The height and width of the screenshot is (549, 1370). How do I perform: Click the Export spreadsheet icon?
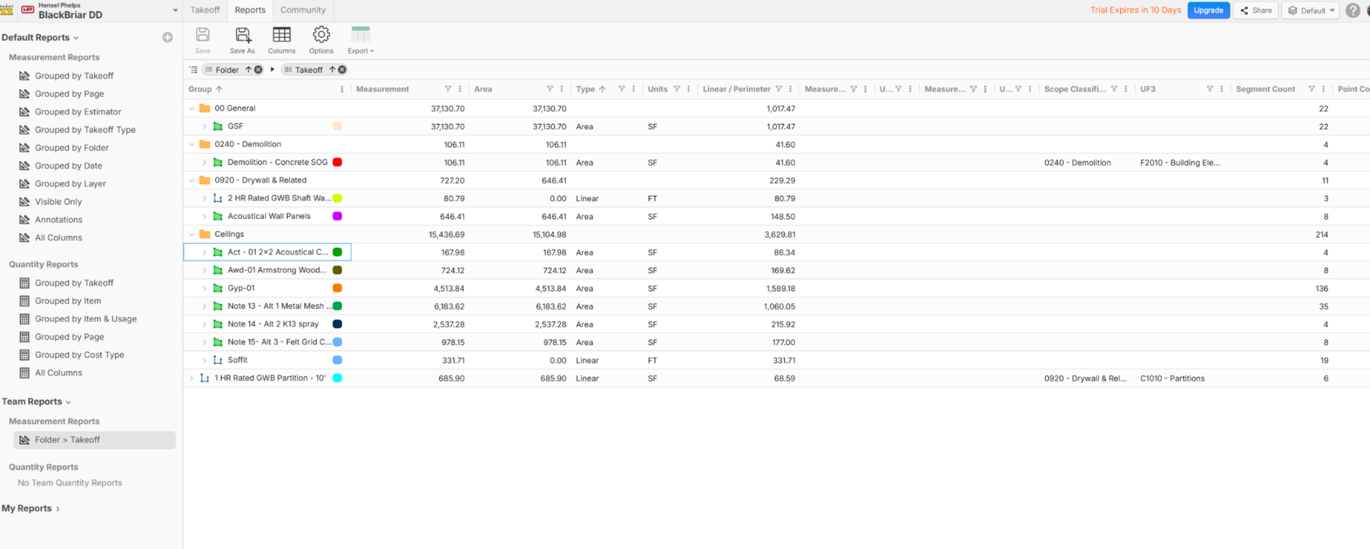pos(360,35)
